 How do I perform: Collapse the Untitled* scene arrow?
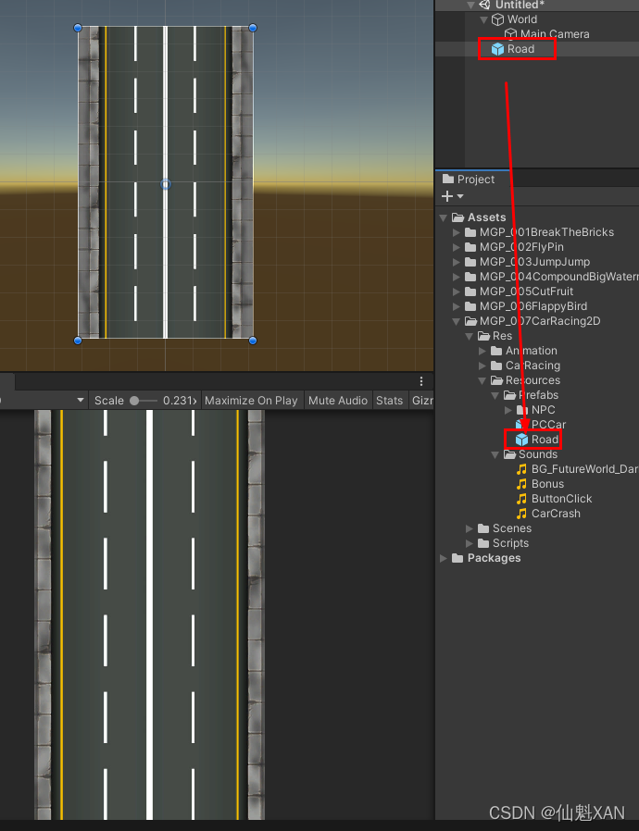tap(470, 5)
